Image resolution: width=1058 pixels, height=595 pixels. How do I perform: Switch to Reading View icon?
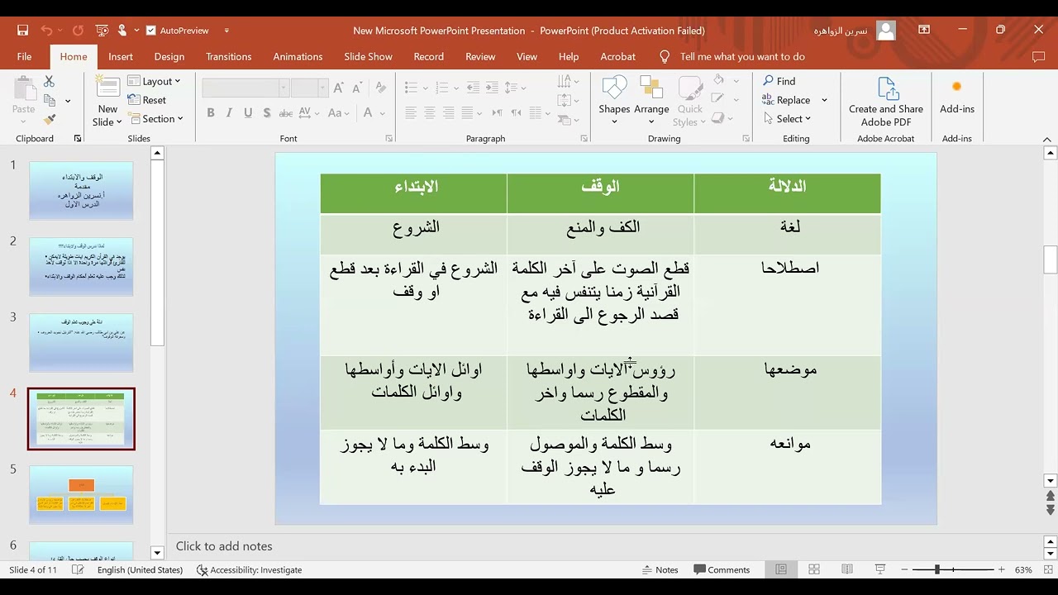point(847,569)
